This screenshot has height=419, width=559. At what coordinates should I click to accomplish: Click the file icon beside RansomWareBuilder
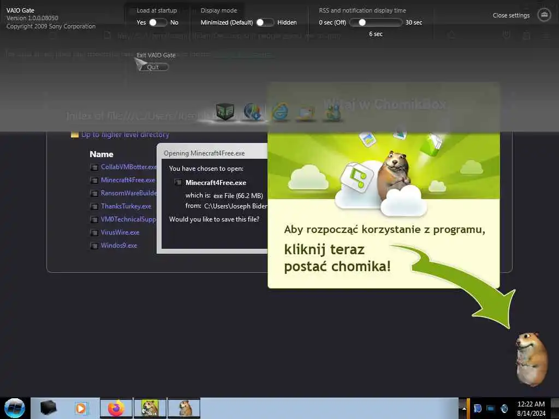pyautogui.click(x=94, y=194)
